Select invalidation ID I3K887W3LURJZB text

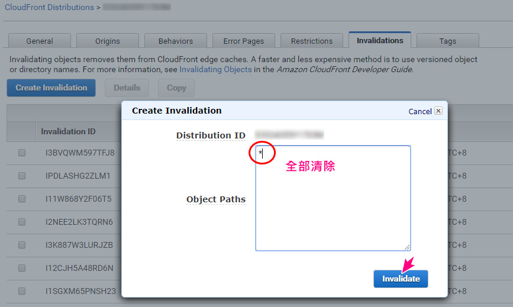point(79,245)
